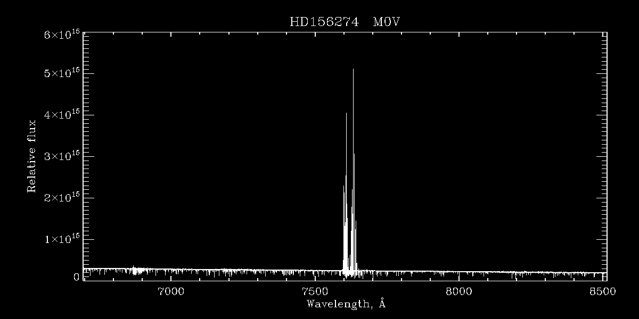Click the noisy absorption feature near 6870
This screenshot has width=639, height=319.
pos(134,270)
